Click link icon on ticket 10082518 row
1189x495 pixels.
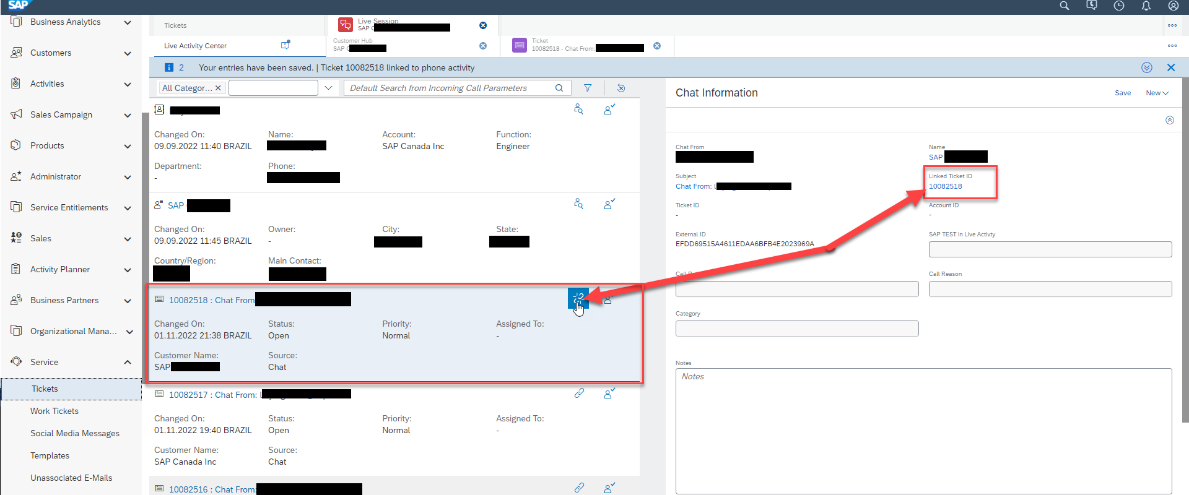pyautogui.click(x=578, y=298)
